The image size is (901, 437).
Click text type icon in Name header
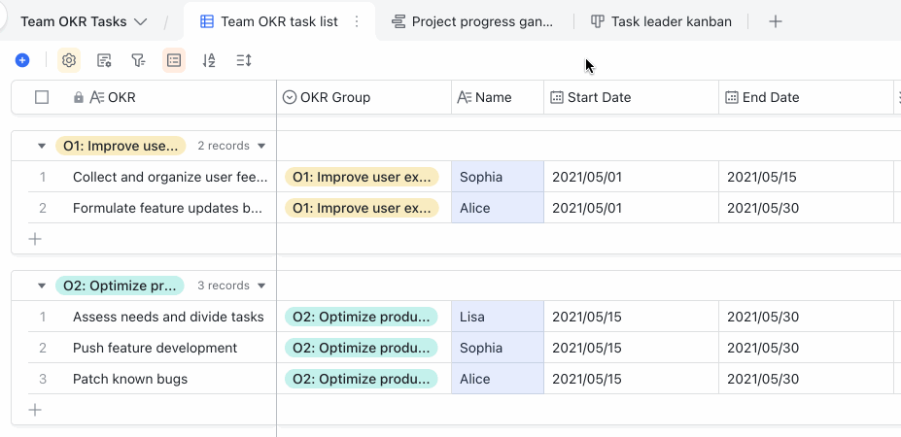(465, 97)
